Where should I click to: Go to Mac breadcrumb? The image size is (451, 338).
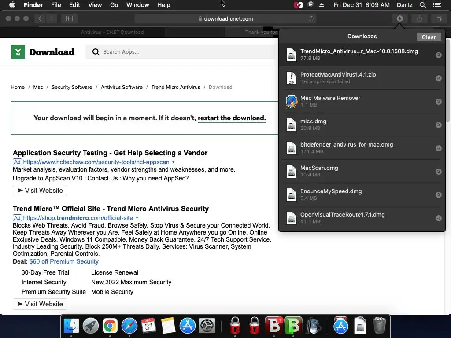point(38,88)
